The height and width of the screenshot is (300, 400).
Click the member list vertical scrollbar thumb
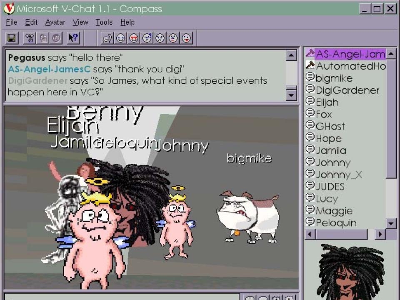[391, 119]
